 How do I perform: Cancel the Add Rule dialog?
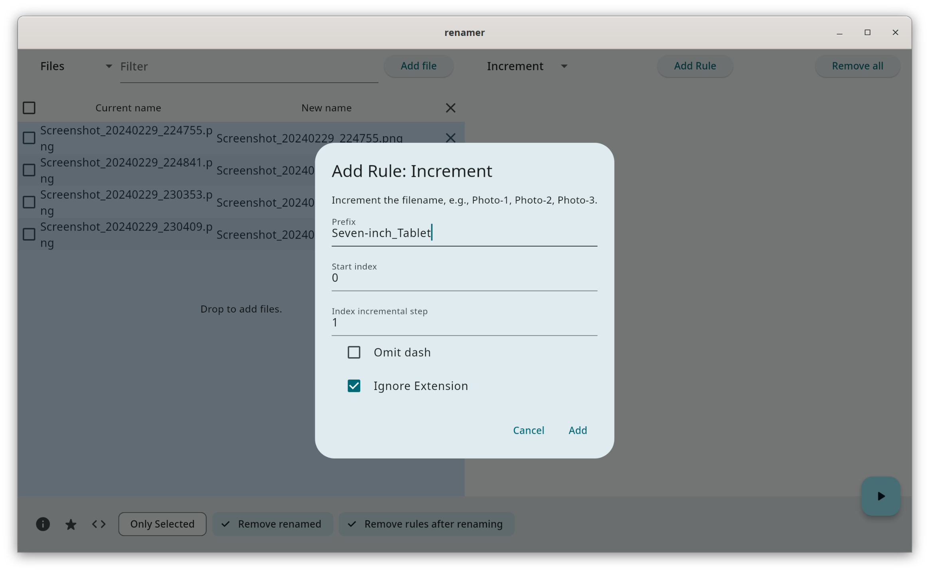[x=528, y=430]
